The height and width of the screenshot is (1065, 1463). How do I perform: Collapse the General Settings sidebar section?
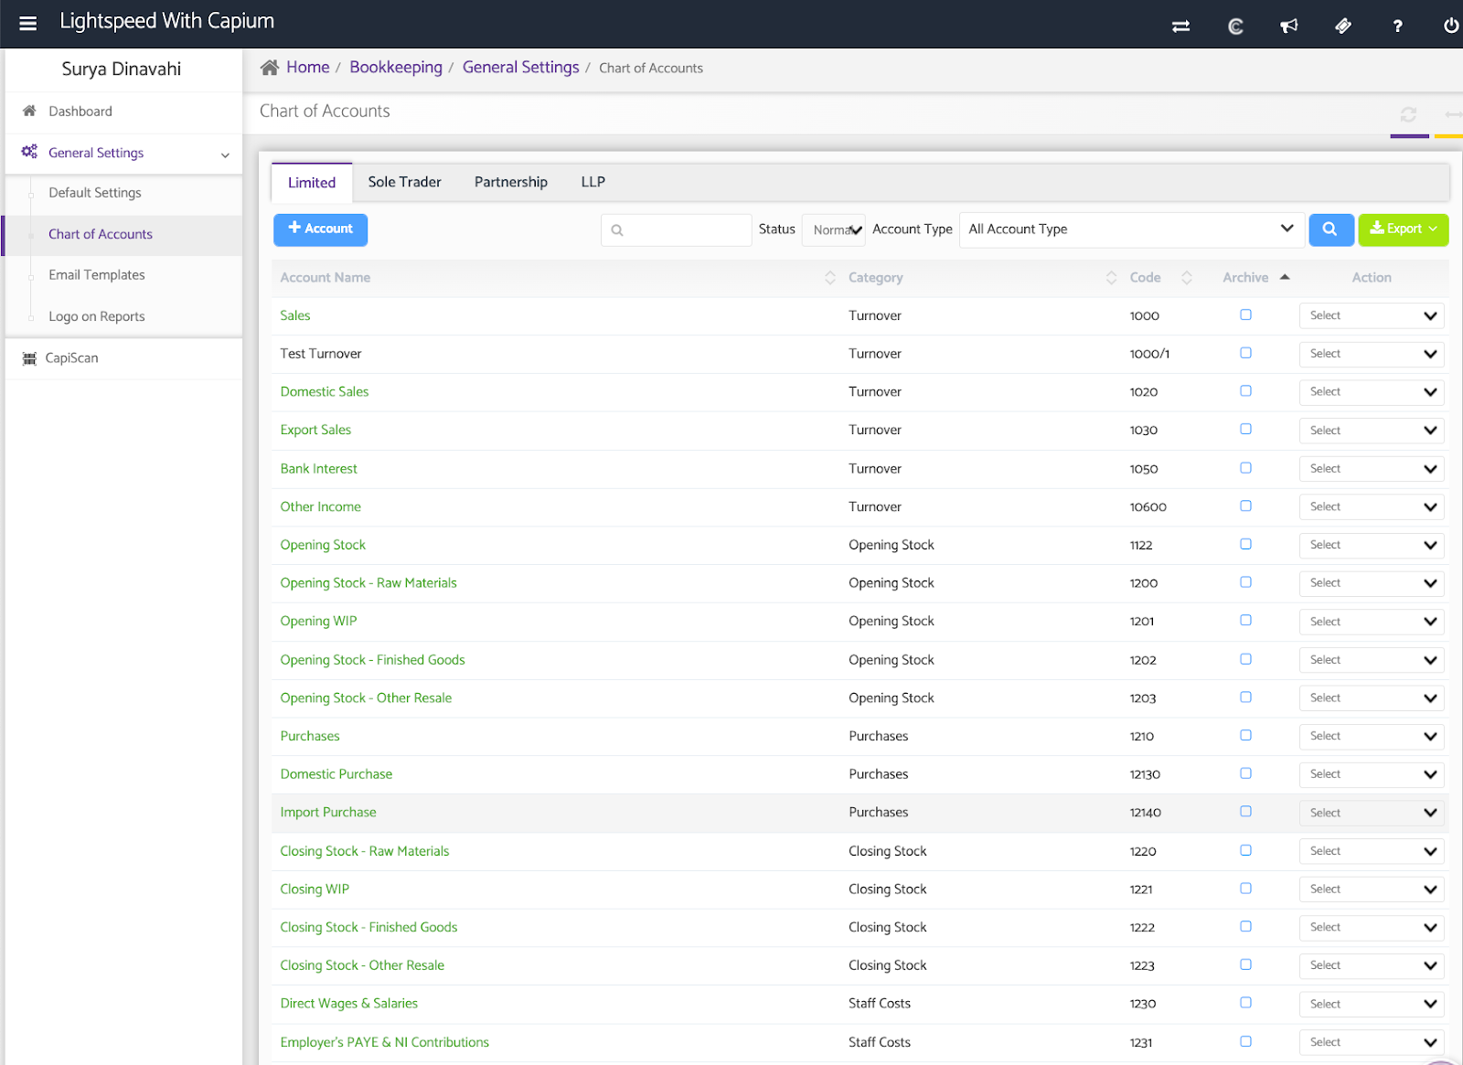[x=225, y=154]
